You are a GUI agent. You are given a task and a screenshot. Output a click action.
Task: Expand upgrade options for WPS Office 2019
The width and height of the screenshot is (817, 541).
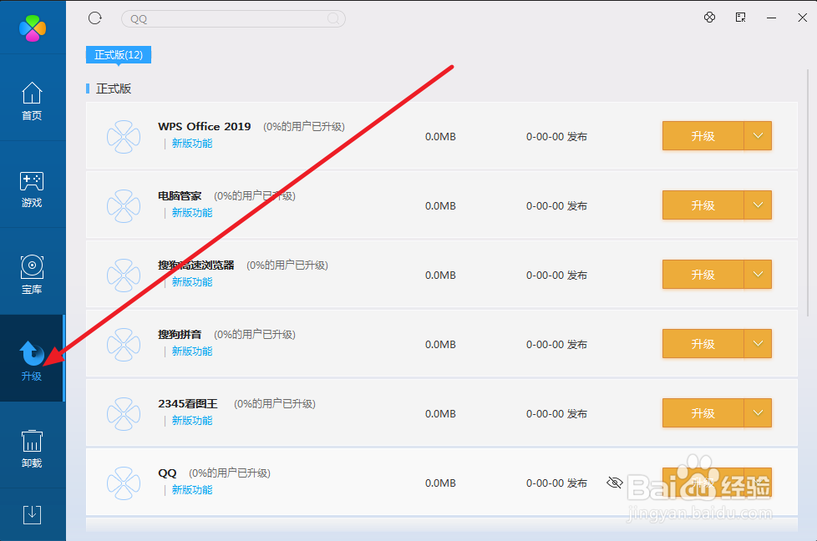(x=758, y=136)
